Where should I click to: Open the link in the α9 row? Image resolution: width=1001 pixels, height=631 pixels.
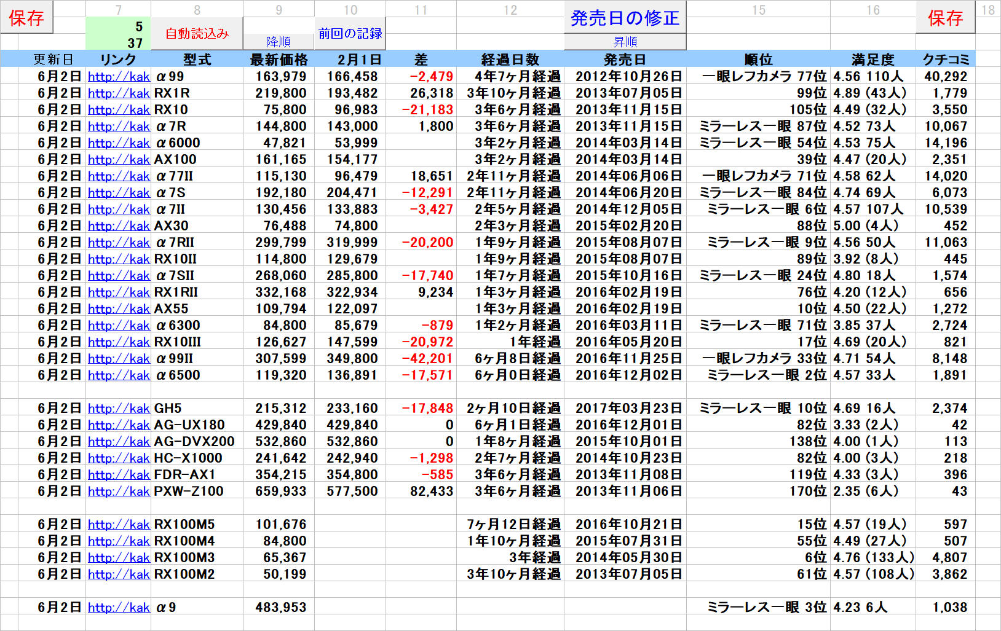(x=119, y=608)
